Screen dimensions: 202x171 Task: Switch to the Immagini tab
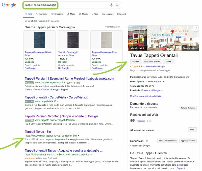42,14
